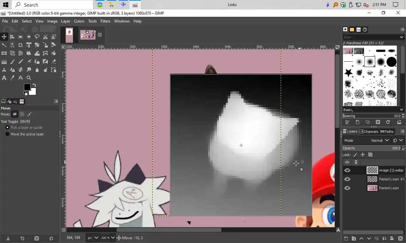406x243 pixels.
Task: Refresh brushes button
Action: tap(388, 122)
